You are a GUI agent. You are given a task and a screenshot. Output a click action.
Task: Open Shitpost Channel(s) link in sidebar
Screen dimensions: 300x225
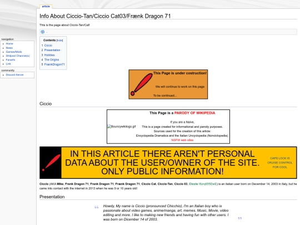coord(18,56)
